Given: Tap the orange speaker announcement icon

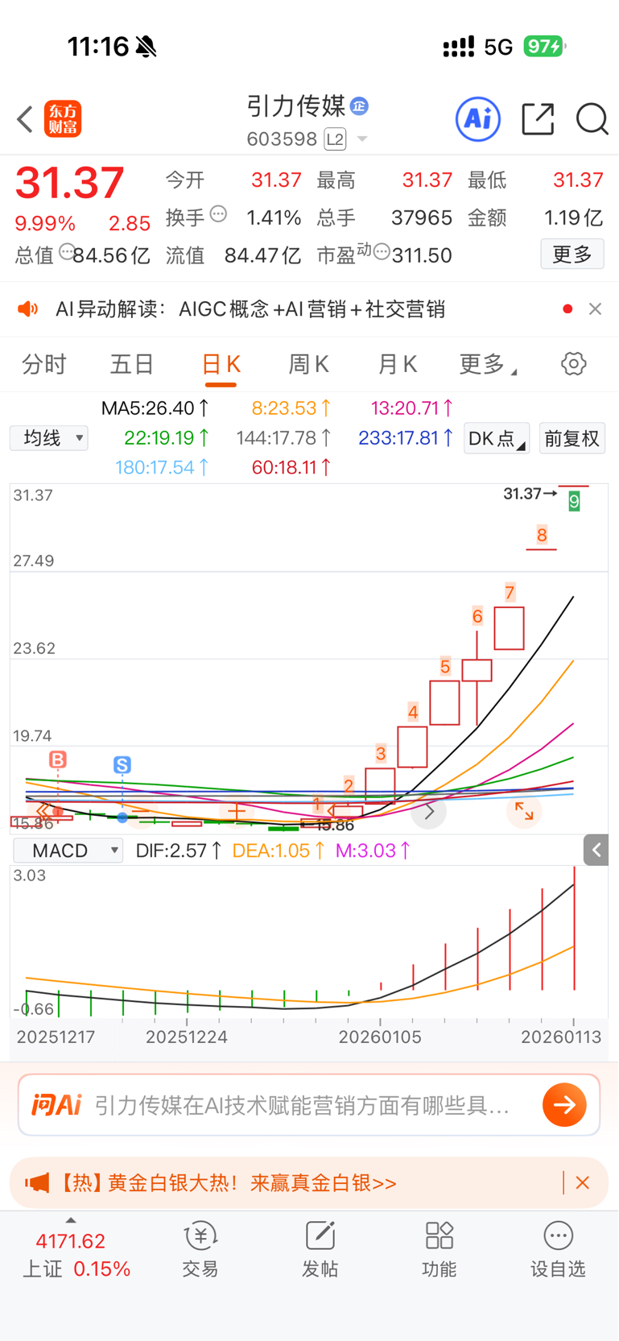Looking at the screenshot, I should click(x=28, y=309).
